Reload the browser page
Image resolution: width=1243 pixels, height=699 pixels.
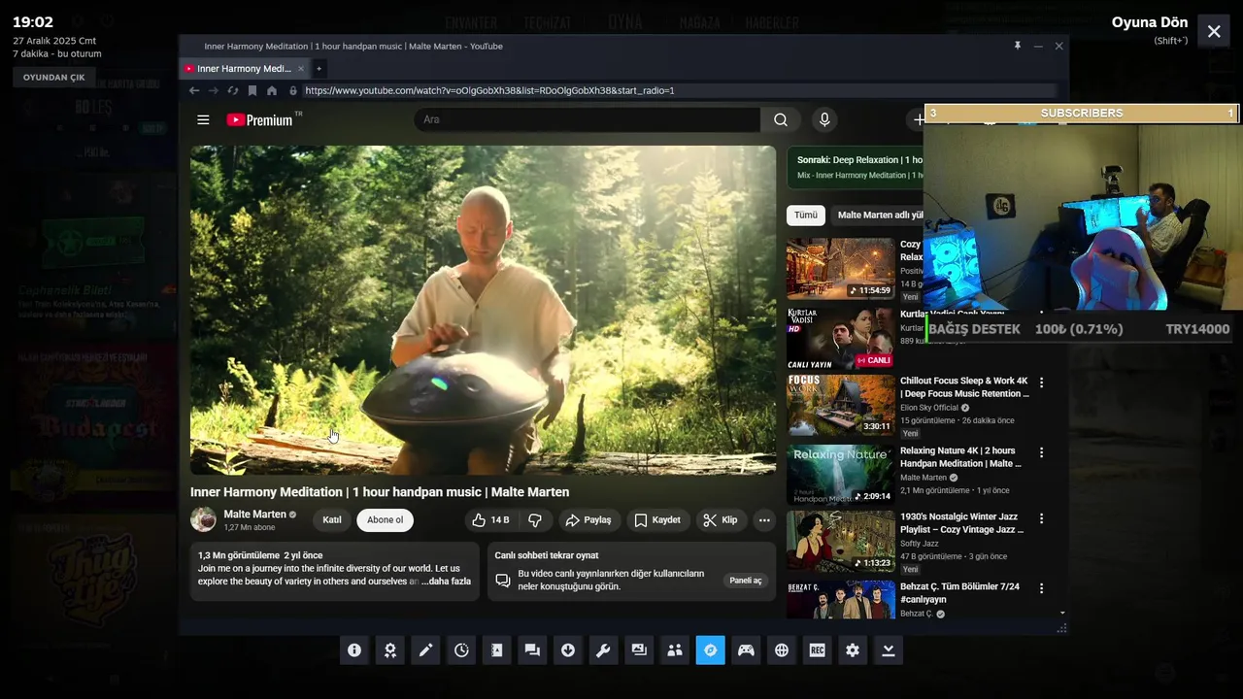coord(233,90)
